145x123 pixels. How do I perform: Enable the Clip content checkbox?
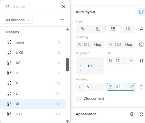click(78, 98)
